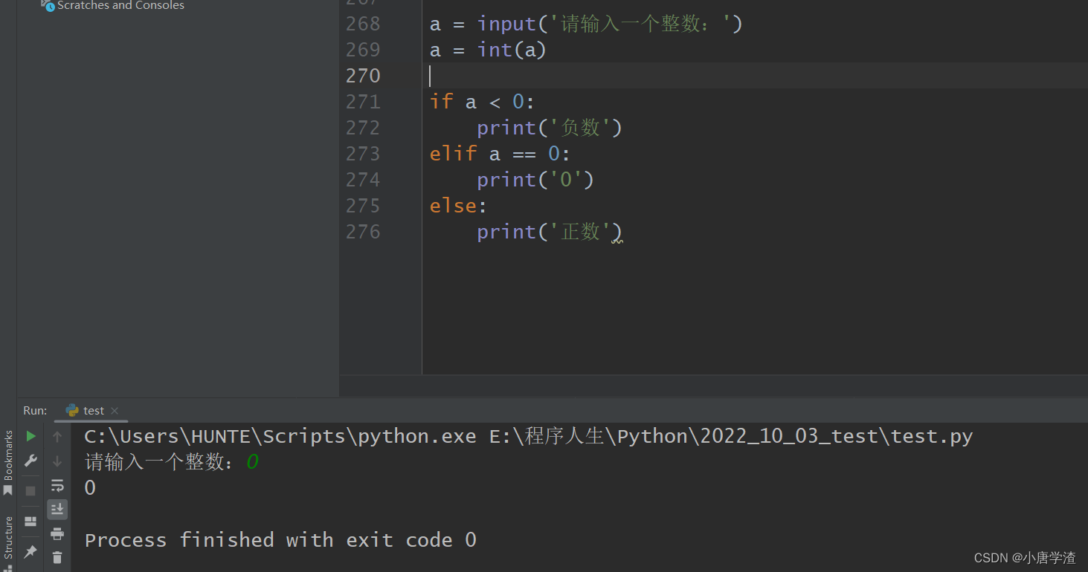1088x572 pixels.
Task: Print the console output
Action: (x=57, y=533)
